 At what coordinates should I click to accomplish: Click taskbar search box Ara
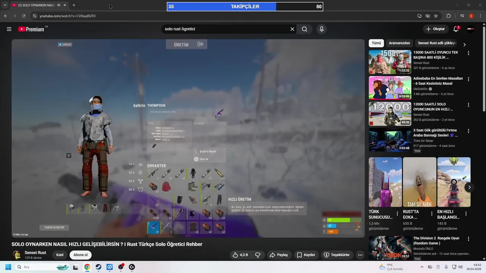coord(43,267)
